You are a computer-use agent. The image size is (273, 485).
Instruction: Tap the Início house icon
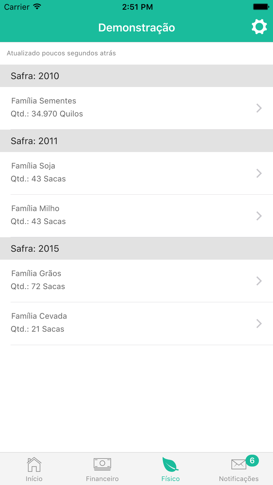click(x=34, y=465)
